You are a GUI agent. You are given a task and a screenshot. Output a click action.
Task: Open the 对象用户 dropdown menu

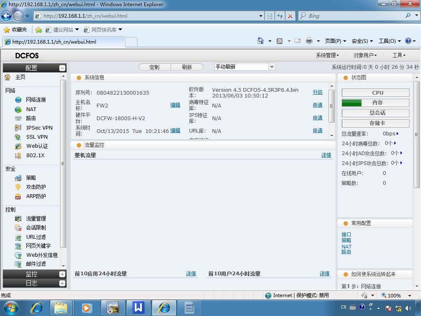365,56
